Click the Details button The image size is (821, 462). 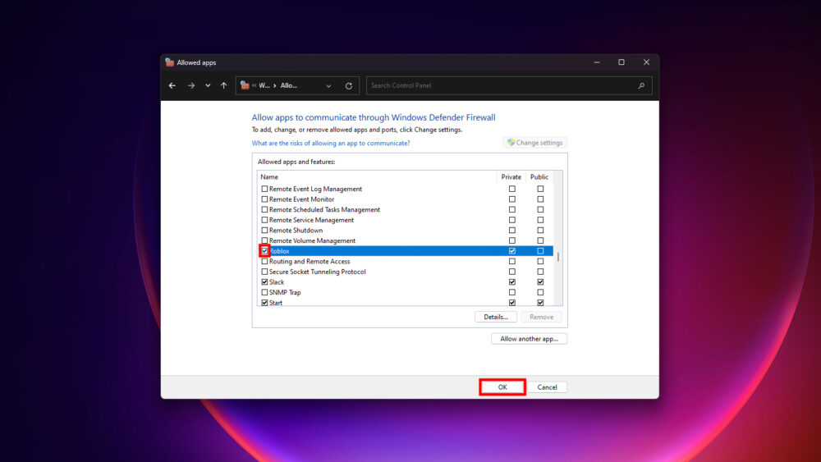496,317
